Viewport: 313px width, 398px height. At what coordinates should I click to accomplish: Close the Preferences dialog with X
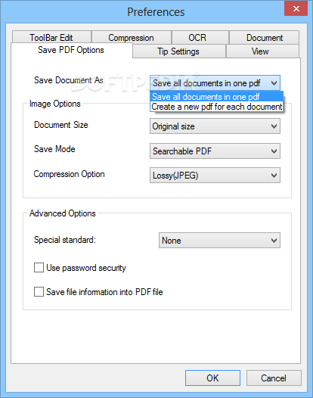[296, 8]
